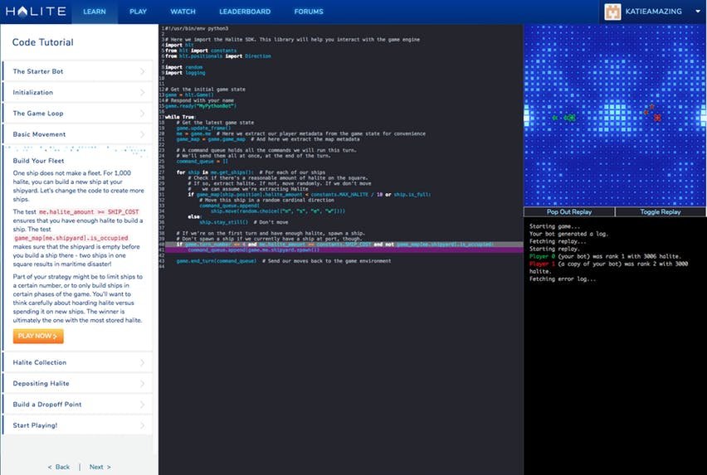Click the game replay map preview
This screenshot has height=475, width=707.
point(615,115)
